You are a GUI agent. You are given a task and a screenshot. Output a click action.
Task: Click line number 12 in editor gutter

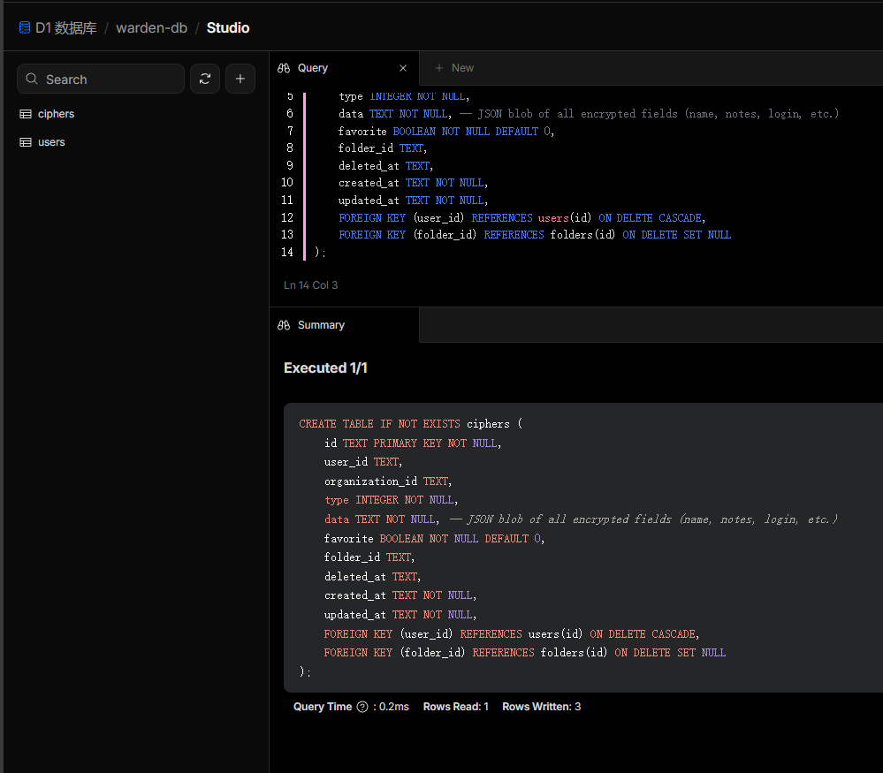point(286,217)
